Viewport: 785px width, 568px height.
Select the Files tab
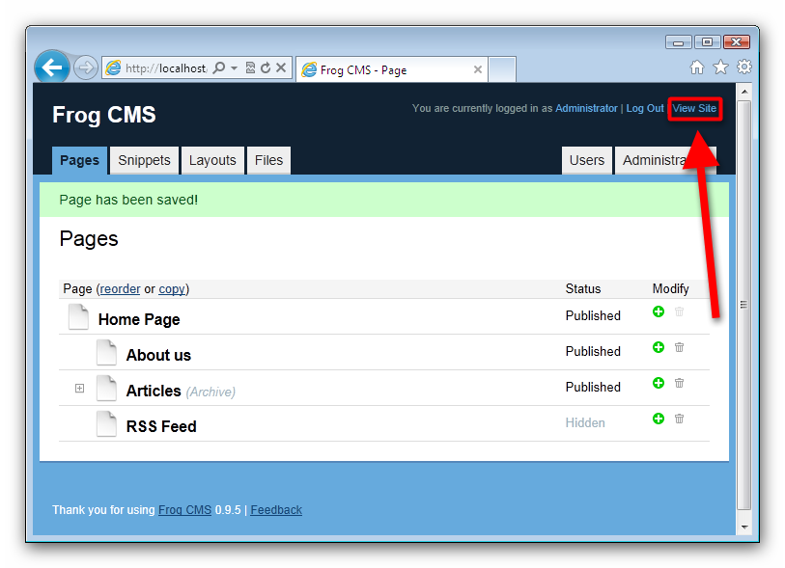point(268,161)
